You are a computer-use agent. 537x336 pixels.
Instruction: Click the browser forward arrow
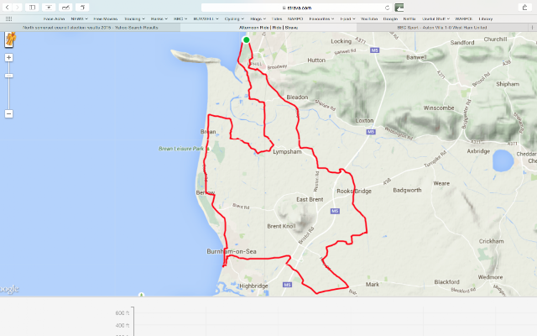(x=17, y=8)
